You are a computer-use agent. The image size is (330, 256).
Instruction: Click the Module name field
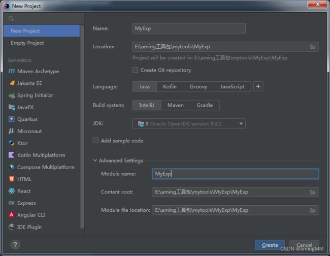(x=235, y=174)
